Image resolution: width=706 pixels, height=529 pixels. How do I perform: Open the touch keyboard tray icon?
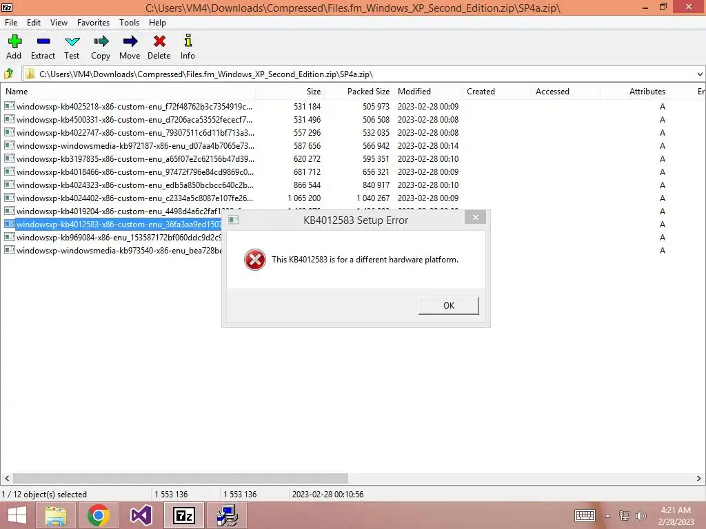[585, 516]
